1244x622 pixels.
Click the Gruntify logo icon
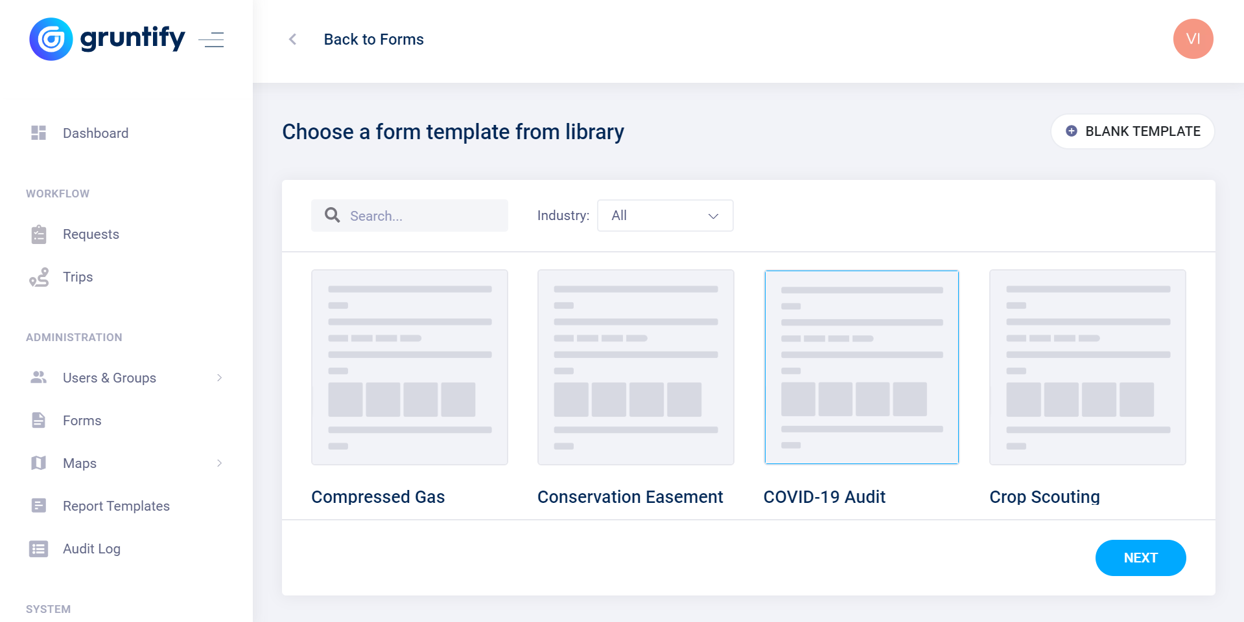51,39
